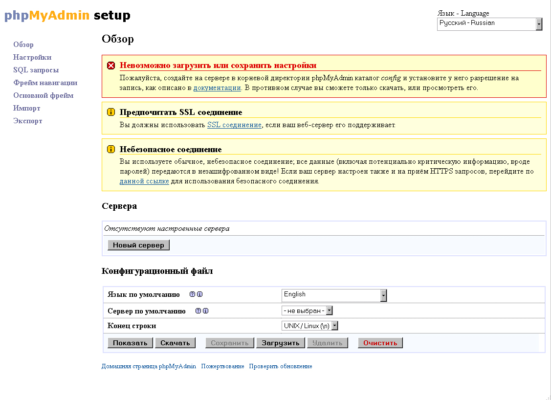
Task: Click the phpMyAdmin setup logo
Action: (x=67, y=16)
